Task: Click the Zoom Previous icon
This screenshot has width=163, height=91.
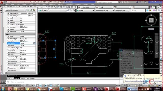Action: click(55, 7)
